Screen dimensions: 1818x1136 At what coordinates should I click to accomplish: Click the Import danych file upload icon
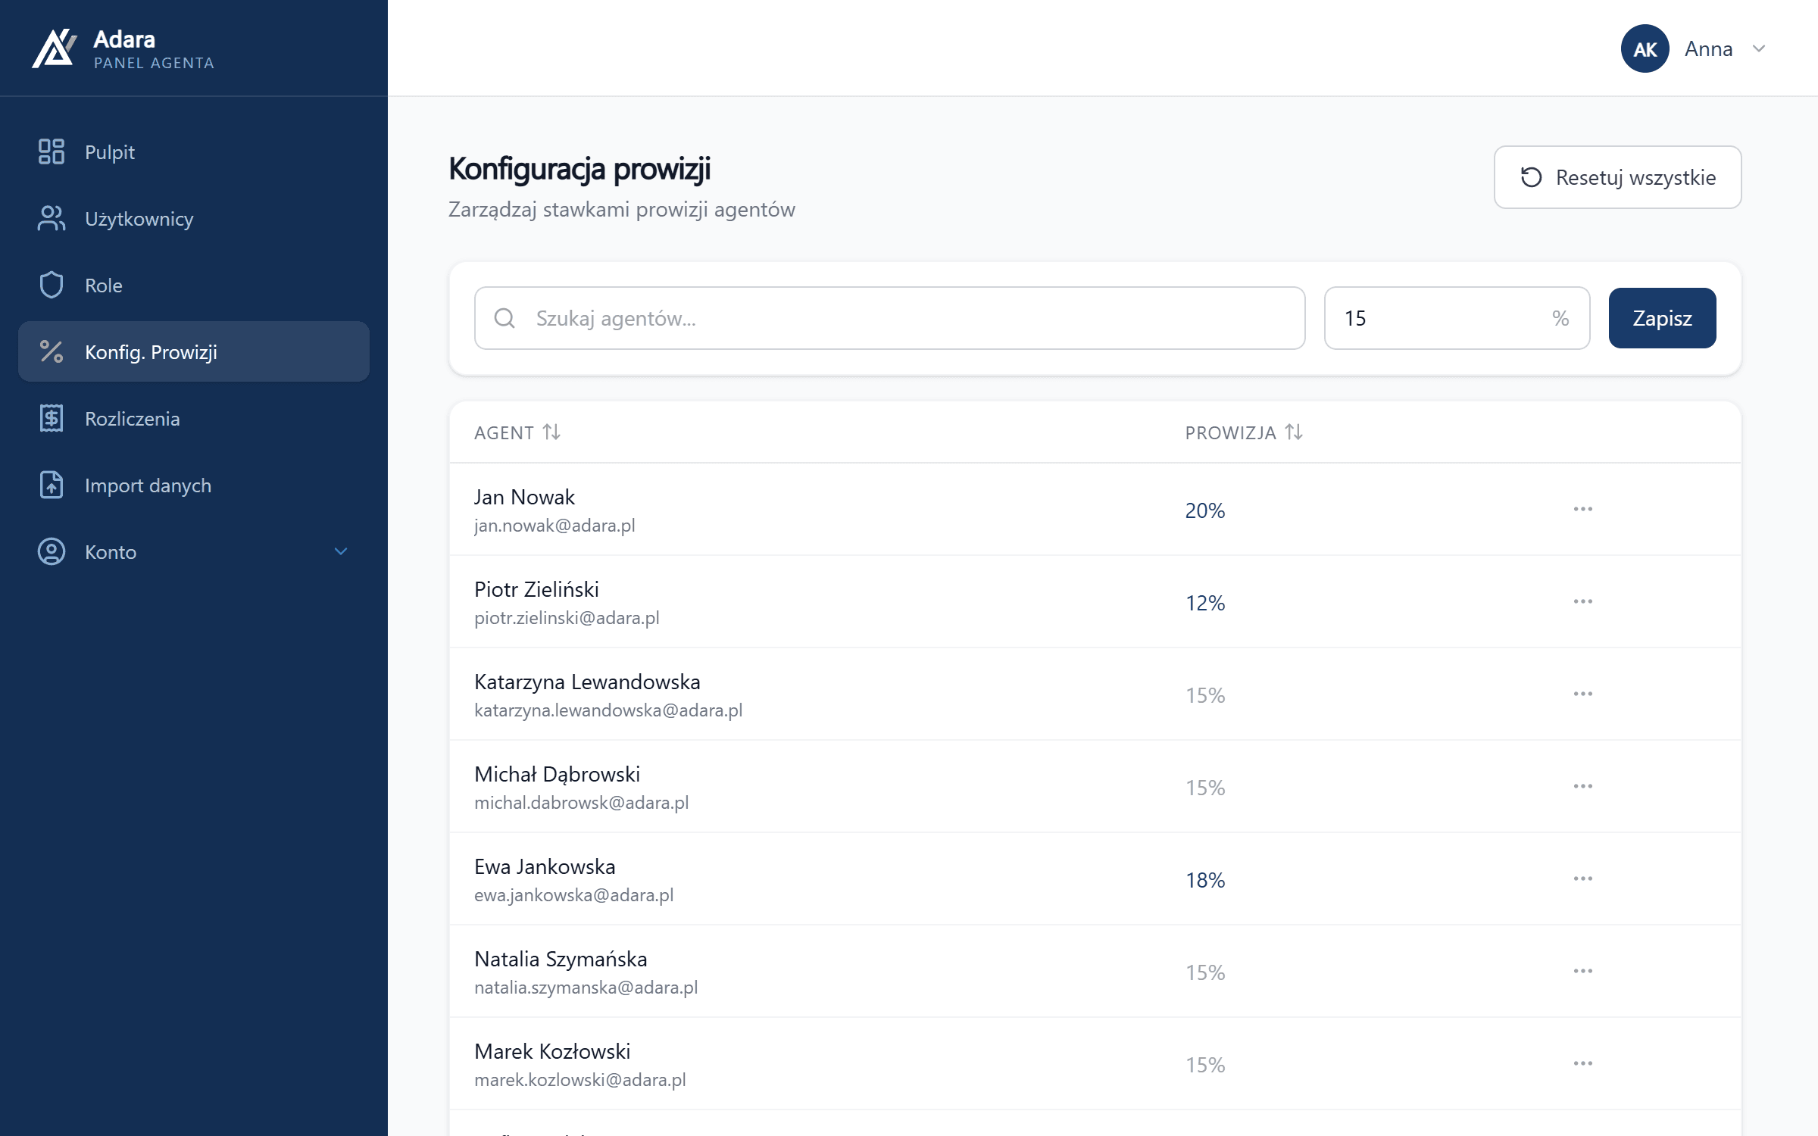(x=52, y=485)
